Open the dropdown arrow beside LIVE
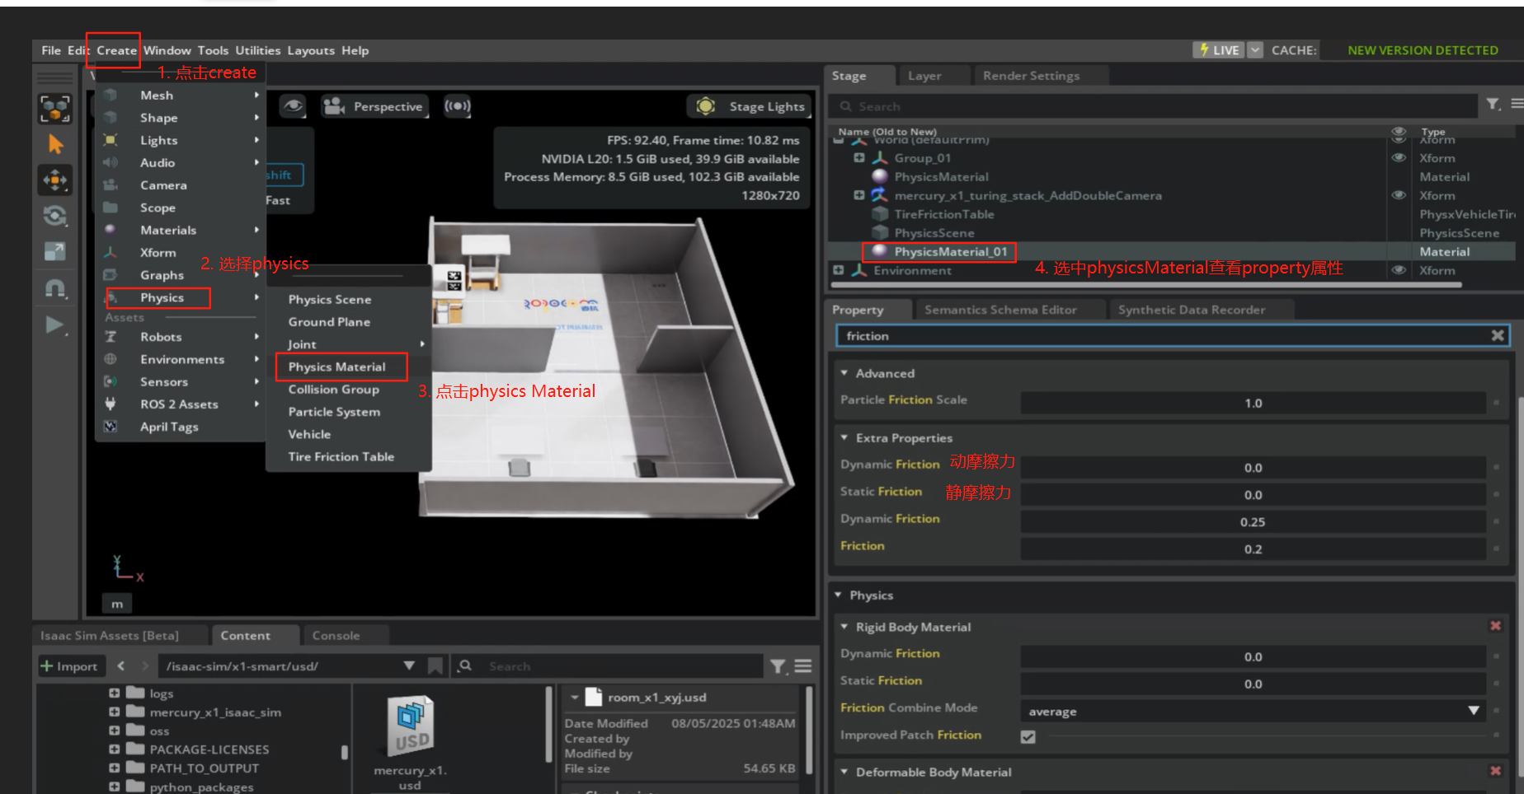The height and width of the screenshot is (794, 1524). pyautogui.click(x=1255, y=50)
